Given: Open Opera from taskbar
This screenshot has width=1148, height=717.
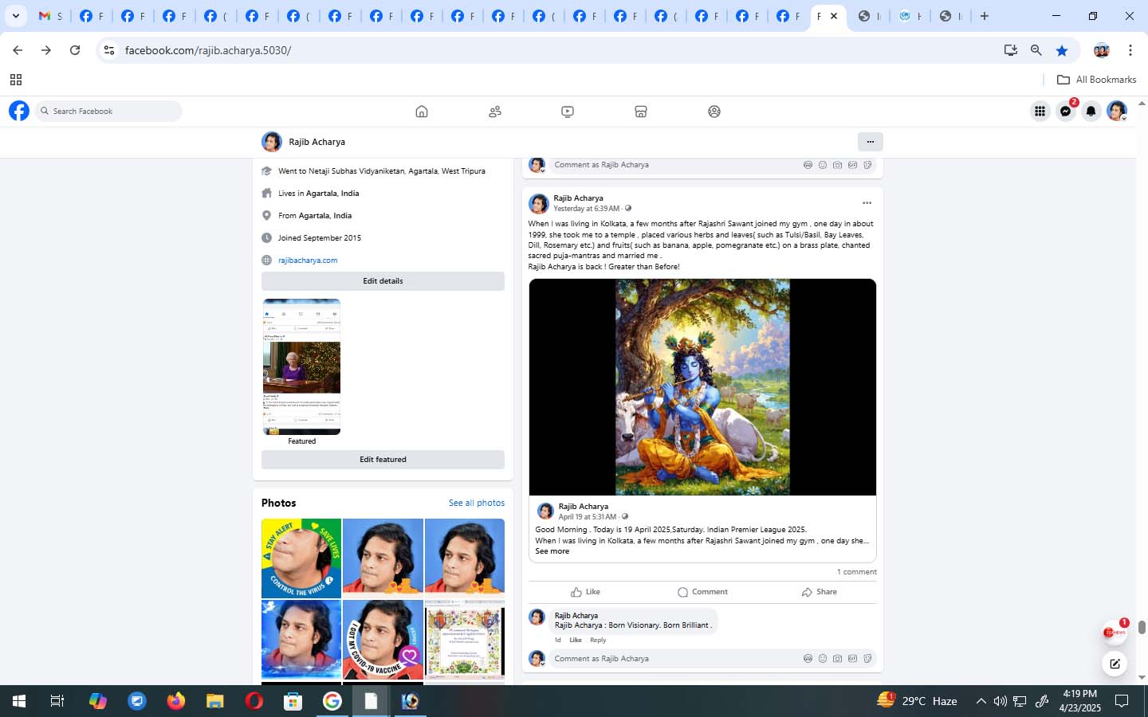Looking at the screenshot, I should point(254,701).
